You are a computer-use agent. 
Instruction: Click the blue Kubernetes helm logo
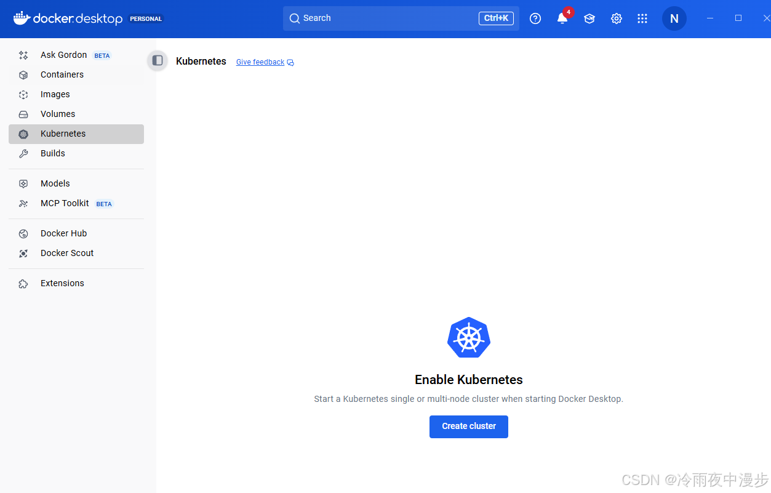click(x=469, y=337)
